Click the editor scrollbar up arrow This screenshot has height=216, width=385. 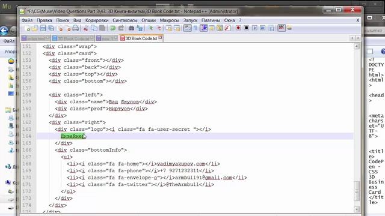[x=357, y=46]
